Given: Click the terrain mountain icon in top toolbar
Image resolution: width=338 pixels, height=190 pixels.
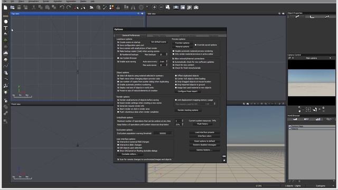Looking at the screenshot, I should [x=91, y=7].
